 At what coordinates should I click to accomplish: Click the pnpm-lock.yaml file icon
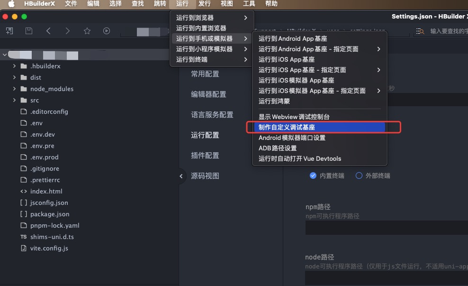(24, 225)
